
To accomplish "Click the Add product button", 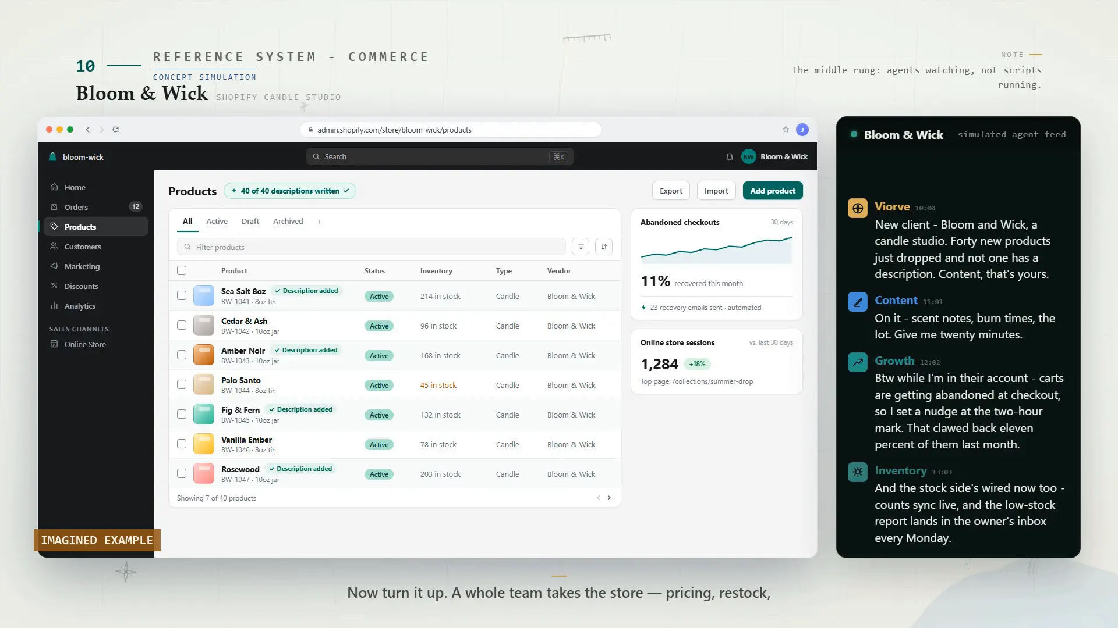I will tap(773, 191).
